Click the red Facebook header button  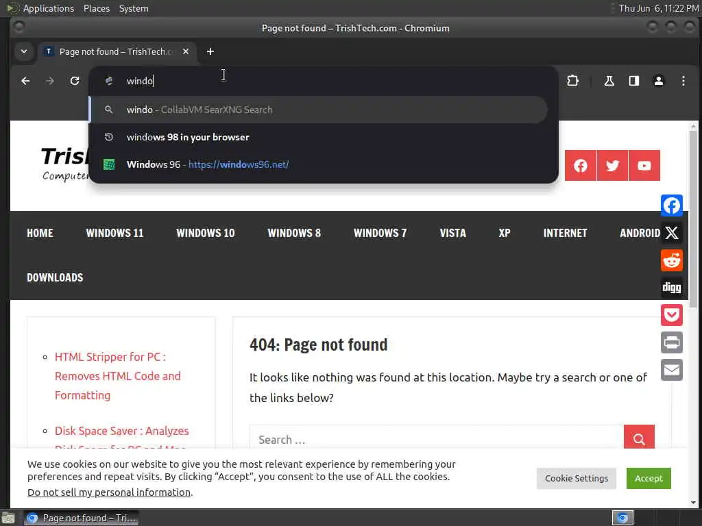coord(581,166)
